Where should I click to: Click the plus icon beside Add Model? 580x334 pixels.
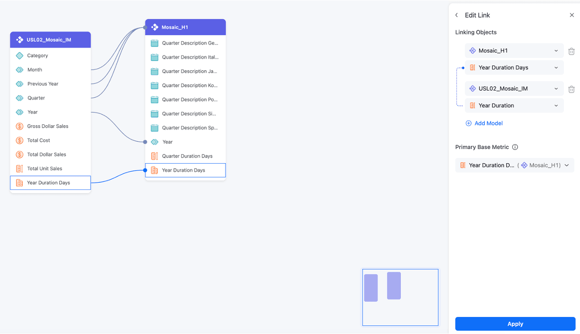point(469,123)
